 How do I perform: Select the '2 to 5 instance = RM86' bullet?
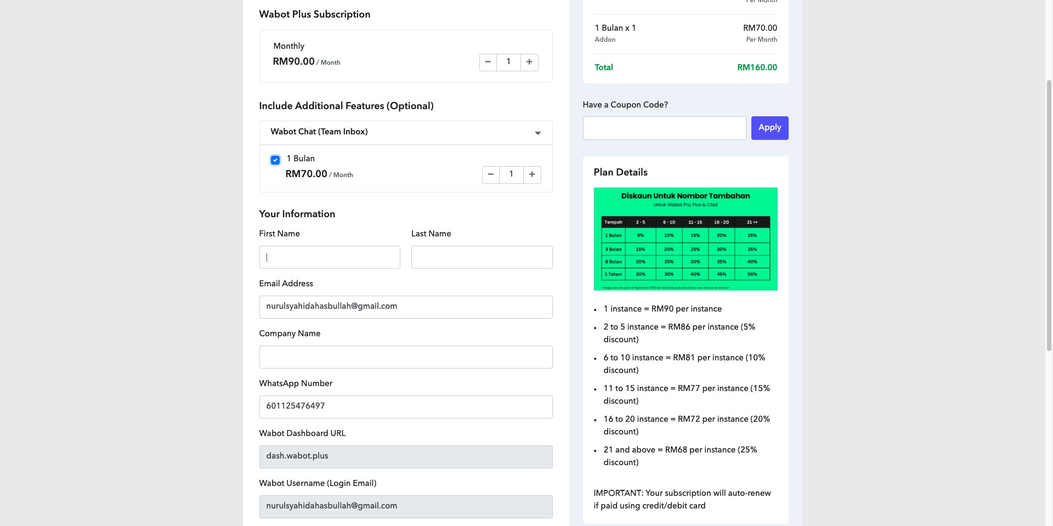point(680,333)
